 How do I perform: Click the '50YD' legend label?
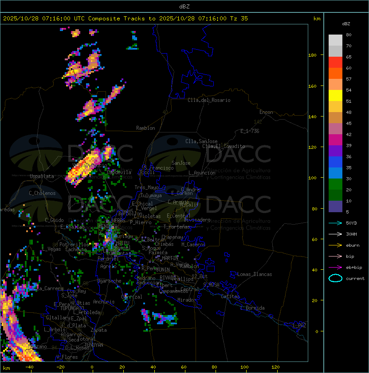351,223
